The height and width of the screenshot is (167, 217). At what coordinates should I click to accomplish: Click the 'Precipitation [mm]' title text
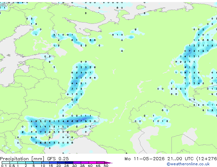tap(22, 159)
